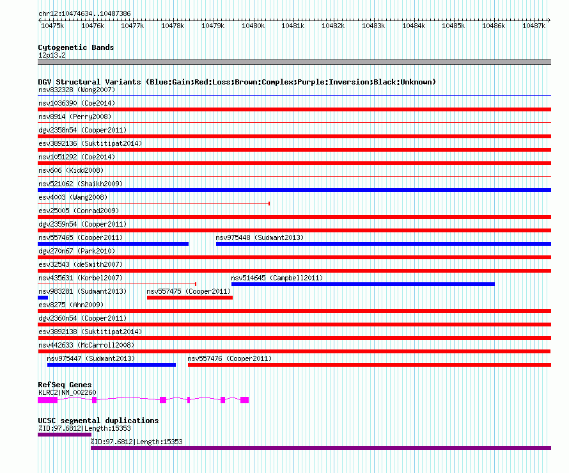Select the long purple segmental duplication bar
This screenshot has height=473, width=569.
tap(321, 448)
